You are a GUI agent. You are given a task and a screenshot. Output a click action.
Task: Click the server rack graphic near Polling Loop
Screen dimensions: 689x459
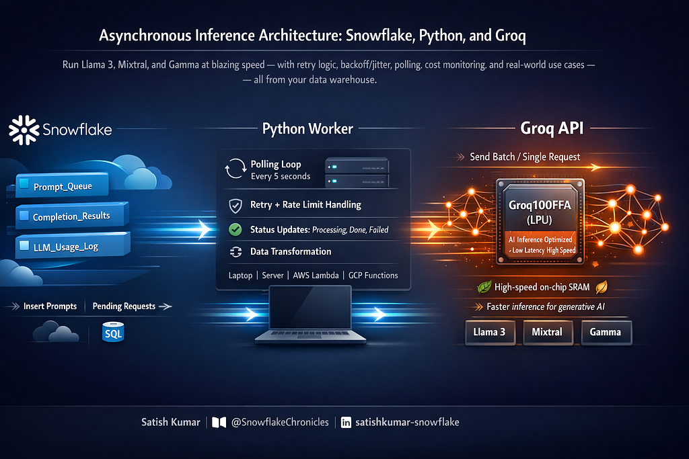[357, 173]
